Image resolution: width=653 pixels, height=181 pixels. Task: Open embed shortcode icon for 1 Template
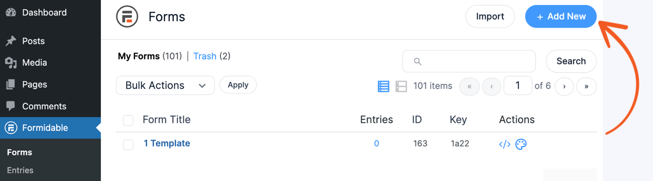pos(504,144)
